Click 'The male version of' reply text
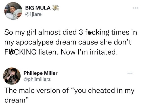Image resolution: width=142 pixels, height=107 pixels. [37, 90]
